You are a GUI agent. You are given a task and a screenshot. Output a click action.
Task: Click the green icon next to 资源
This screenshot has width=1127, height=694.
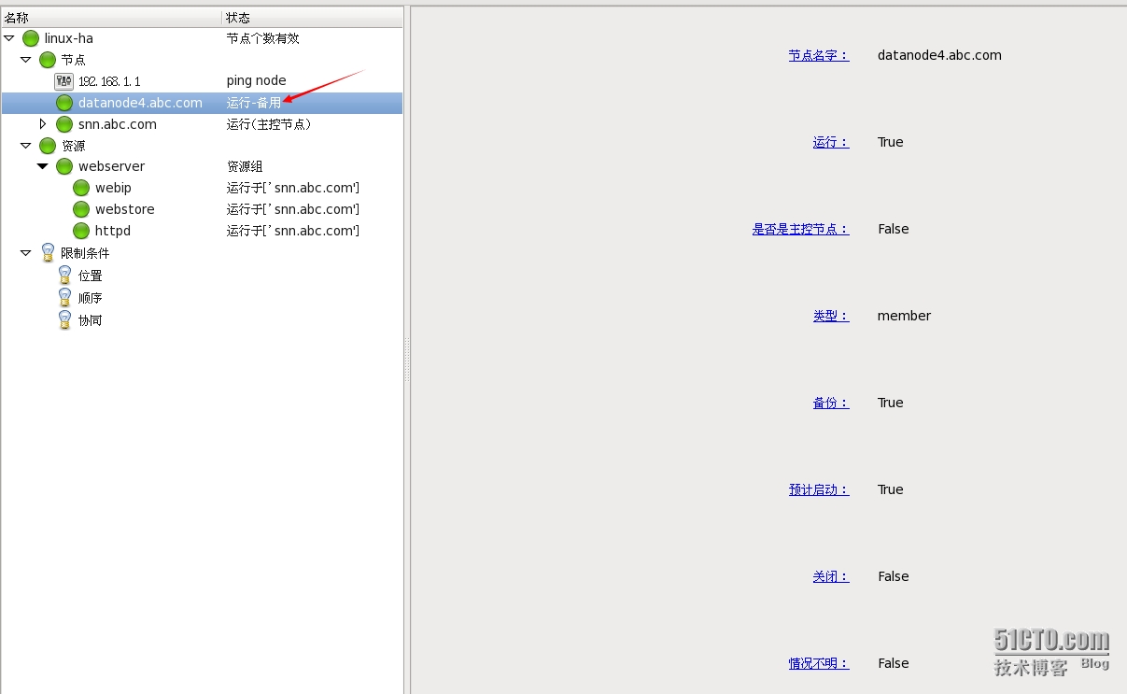(x=48, y=146)
